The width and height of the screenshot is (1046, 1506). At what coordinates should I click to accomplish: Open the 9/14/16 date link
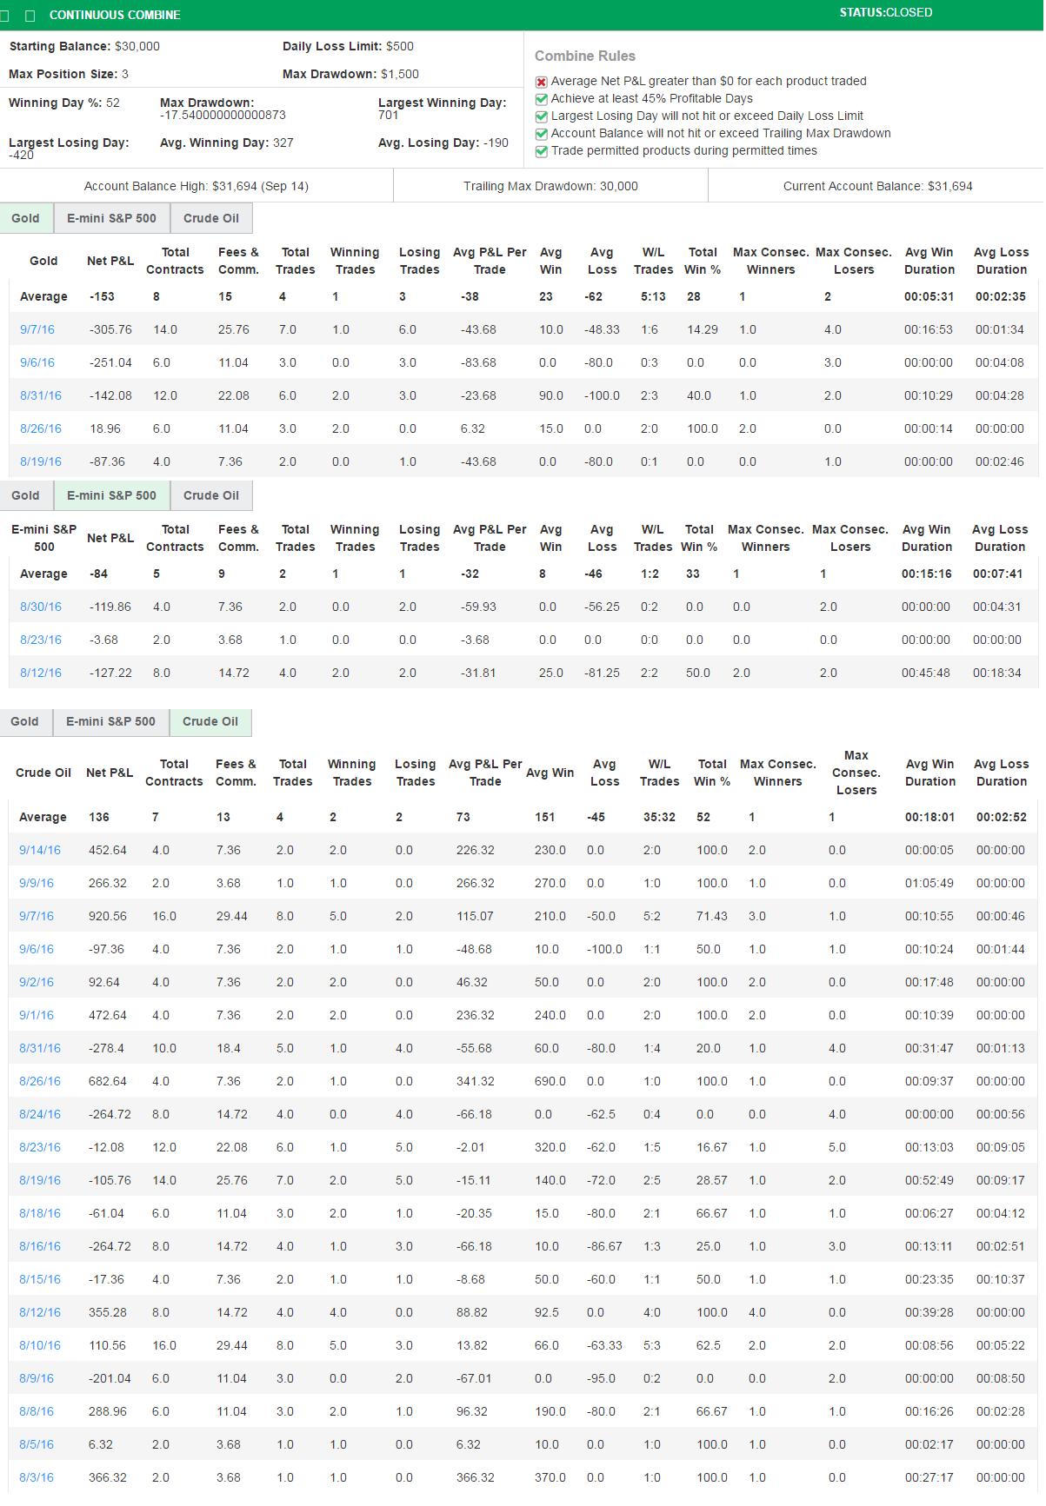[x=40, y=850]
